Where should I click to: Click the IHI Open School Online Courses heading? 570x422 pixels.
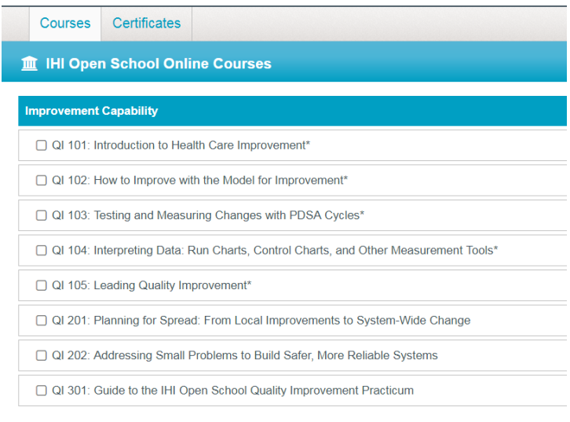159,64
